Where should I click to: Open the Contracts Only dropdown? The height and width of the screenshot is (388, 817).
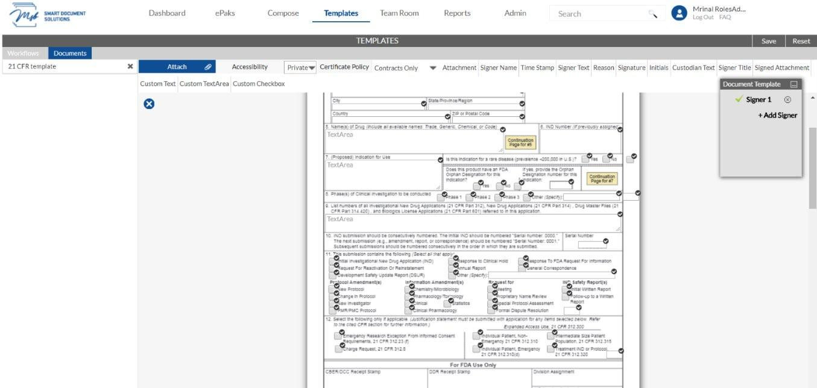point(405,68)
